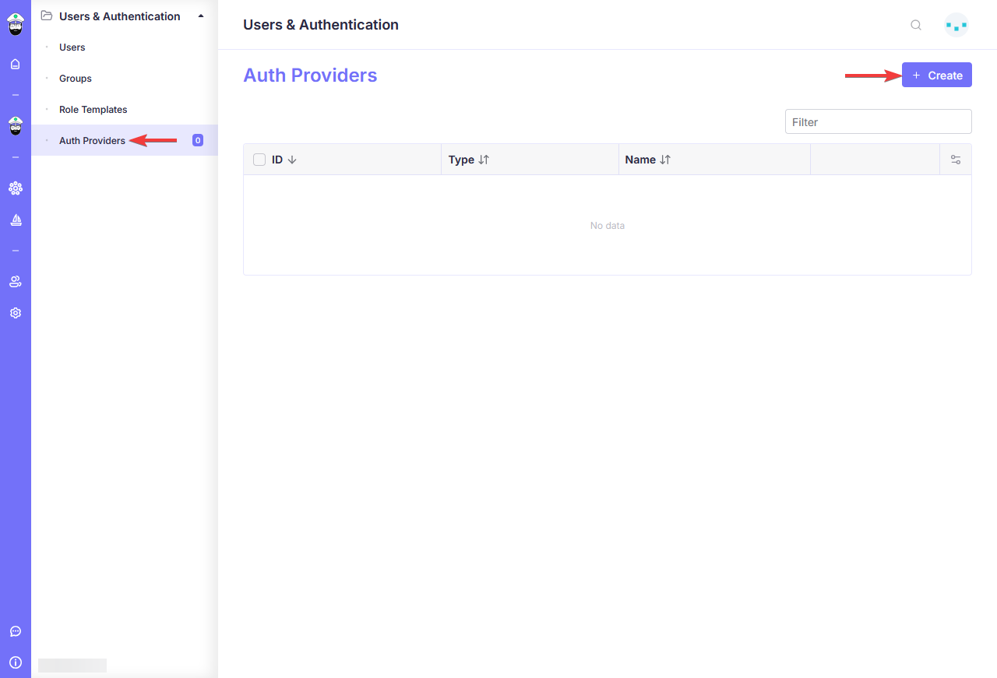Click the sailboat icon in sidebar
997x678 pixels.
click(x=15, y=220)
